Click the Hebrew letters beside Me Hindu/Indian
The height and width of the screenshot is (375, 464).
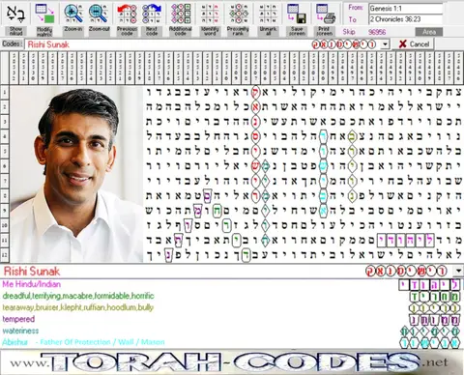click(429, 285)
